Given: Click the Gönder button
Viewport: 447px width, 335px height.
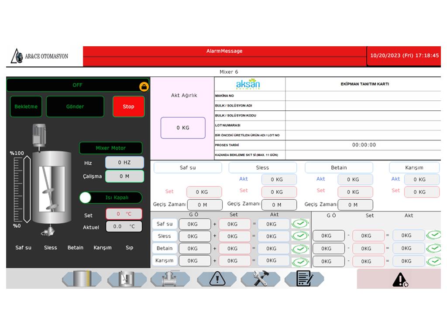Looking at the screenshot, I should (x=75, y=106).
